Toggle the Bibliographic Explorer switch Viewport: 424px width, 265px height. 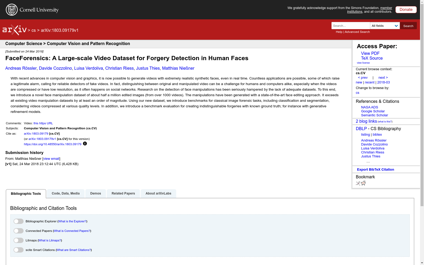(19, 221)
